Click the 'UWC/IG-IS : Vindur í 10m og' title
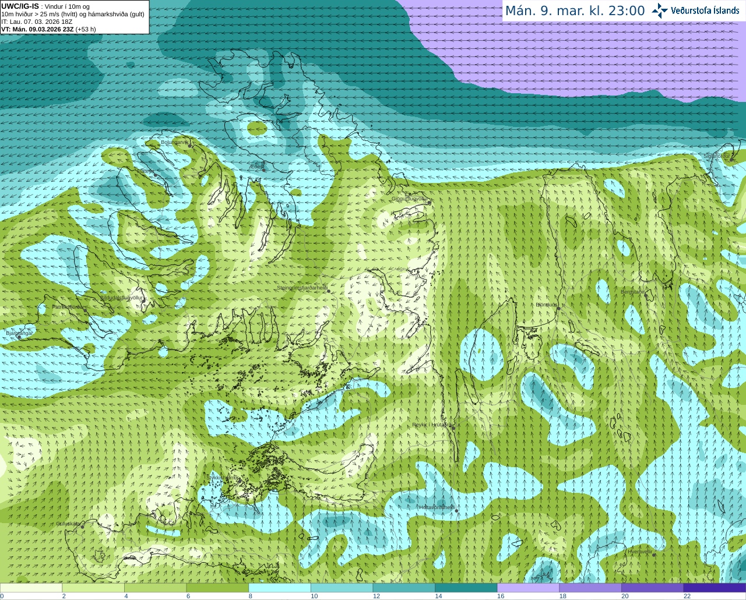The width and height of the screenshot is (746, 600). pos(45,6)
